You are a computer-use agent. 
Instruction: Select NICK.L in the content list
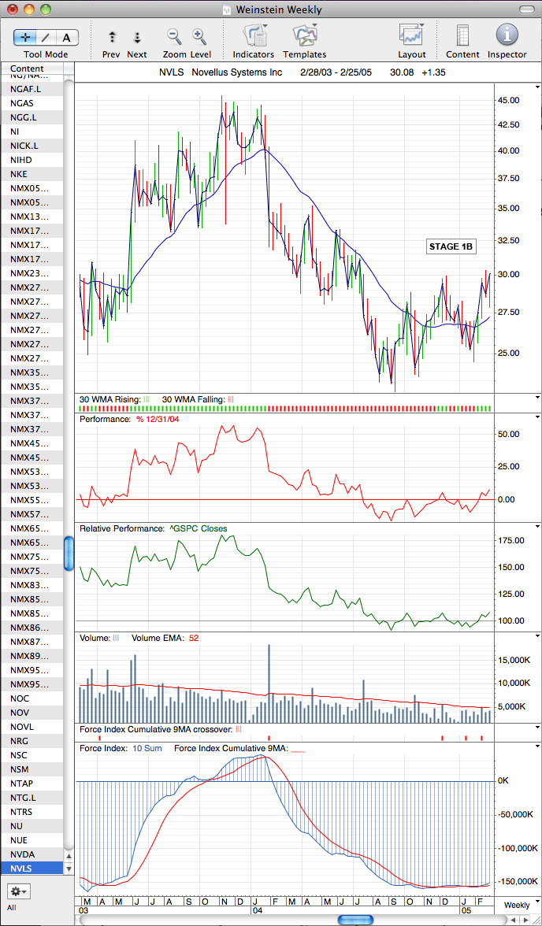(x=32, y=145)
